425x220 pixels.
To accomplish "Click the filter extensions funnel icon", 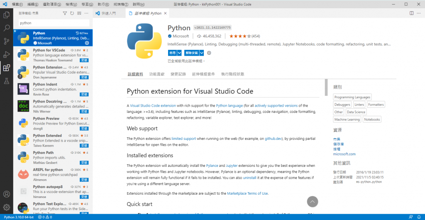I will point(65,13).
